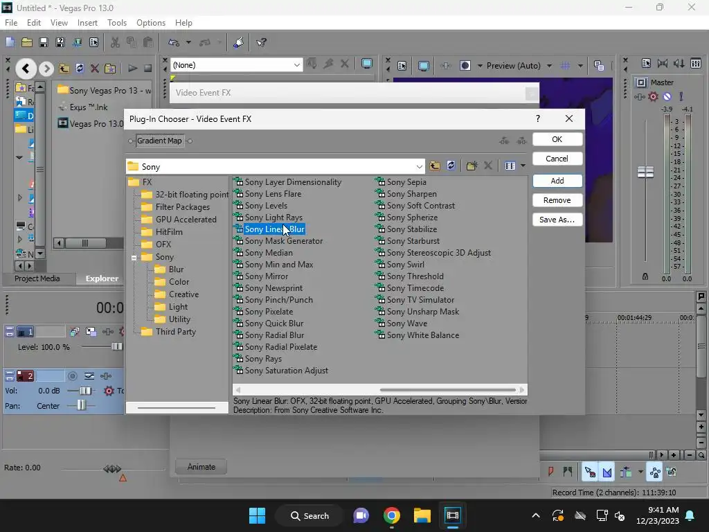Click the Remove button
709x532 pixels.
tap(557, 200)
